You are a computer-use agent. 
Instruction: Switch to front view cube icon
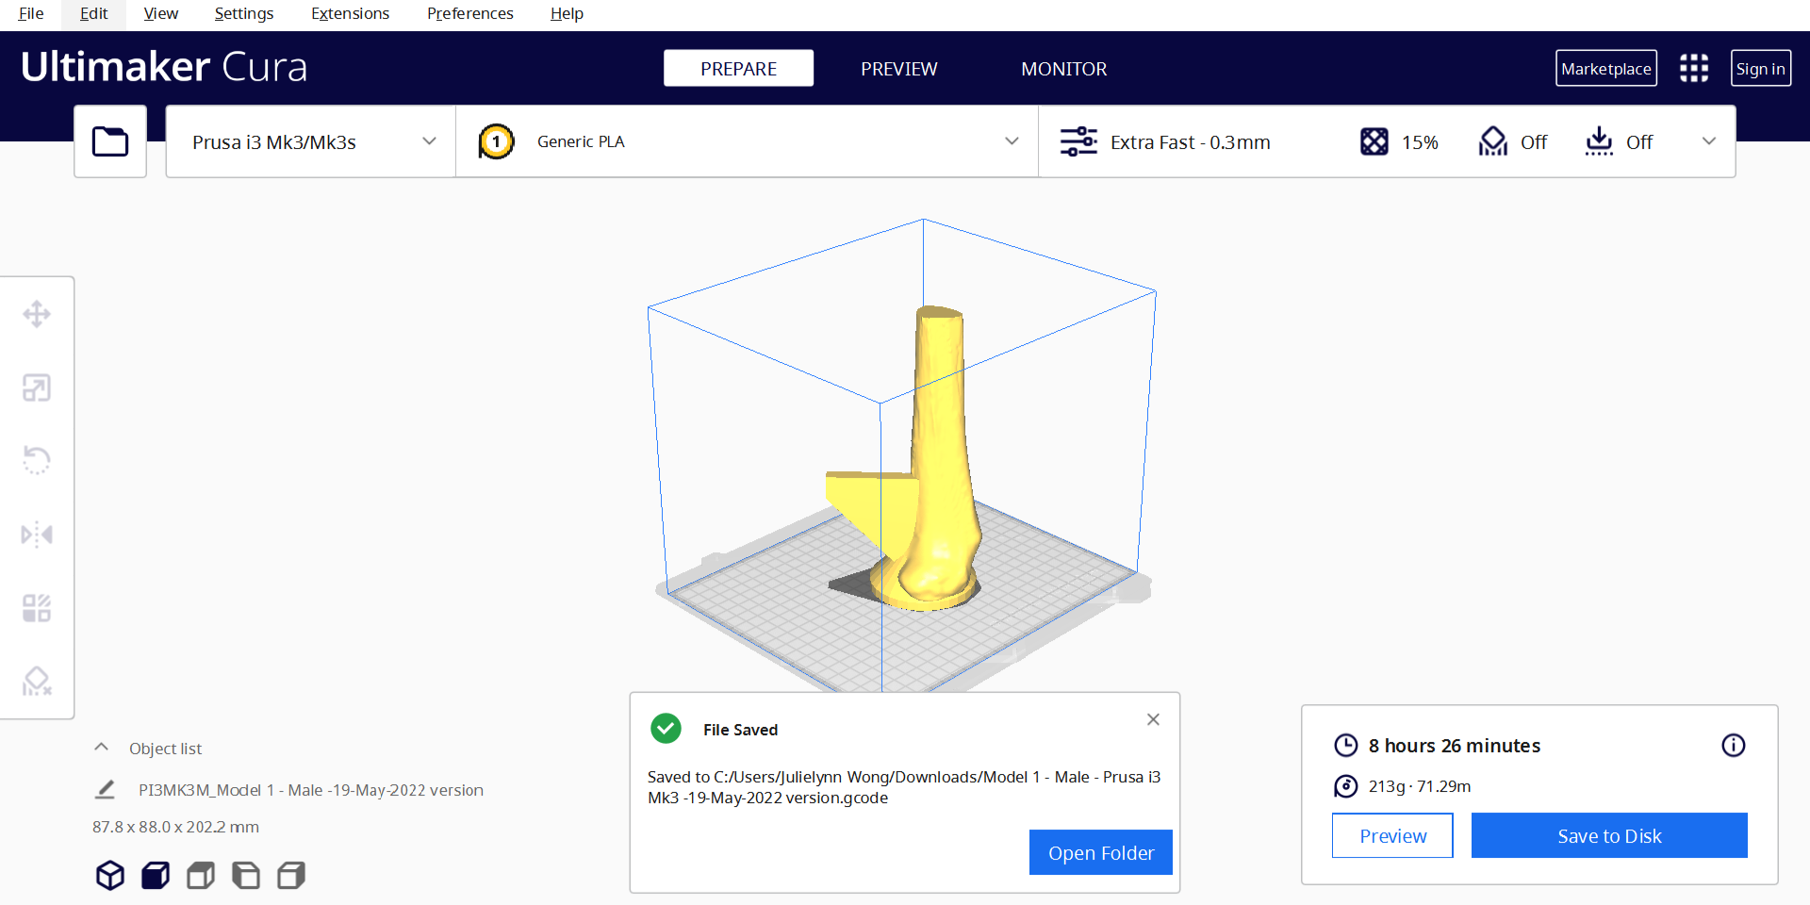click(156, 876)
